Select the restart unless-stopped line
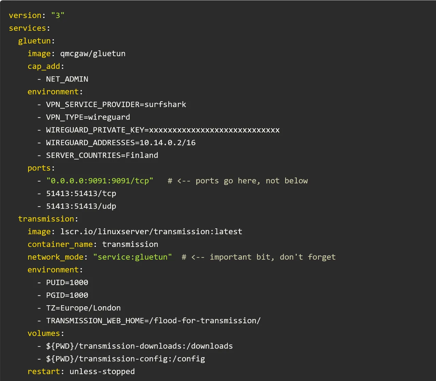Screen dimensions: 436x381 (81, 371)
